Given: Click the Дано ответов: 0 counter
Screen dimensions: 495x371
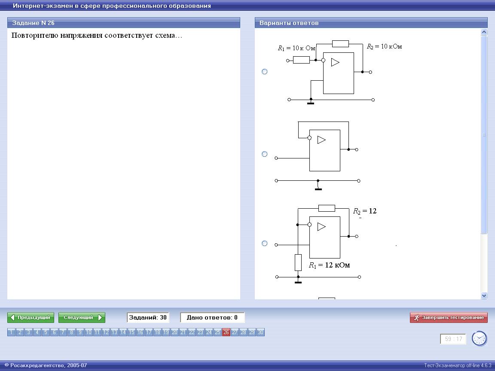Looking at the screenshot, I should point(212,317).
